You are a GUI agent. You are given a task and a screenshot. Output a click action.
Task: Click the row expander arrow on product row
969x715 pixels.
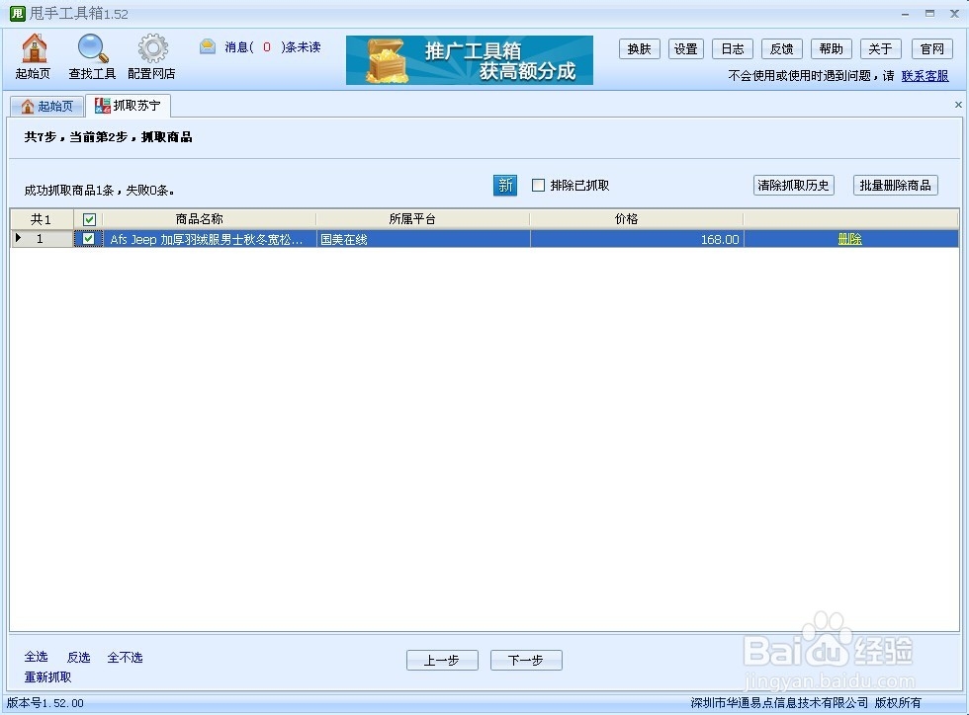pos(17,238)
